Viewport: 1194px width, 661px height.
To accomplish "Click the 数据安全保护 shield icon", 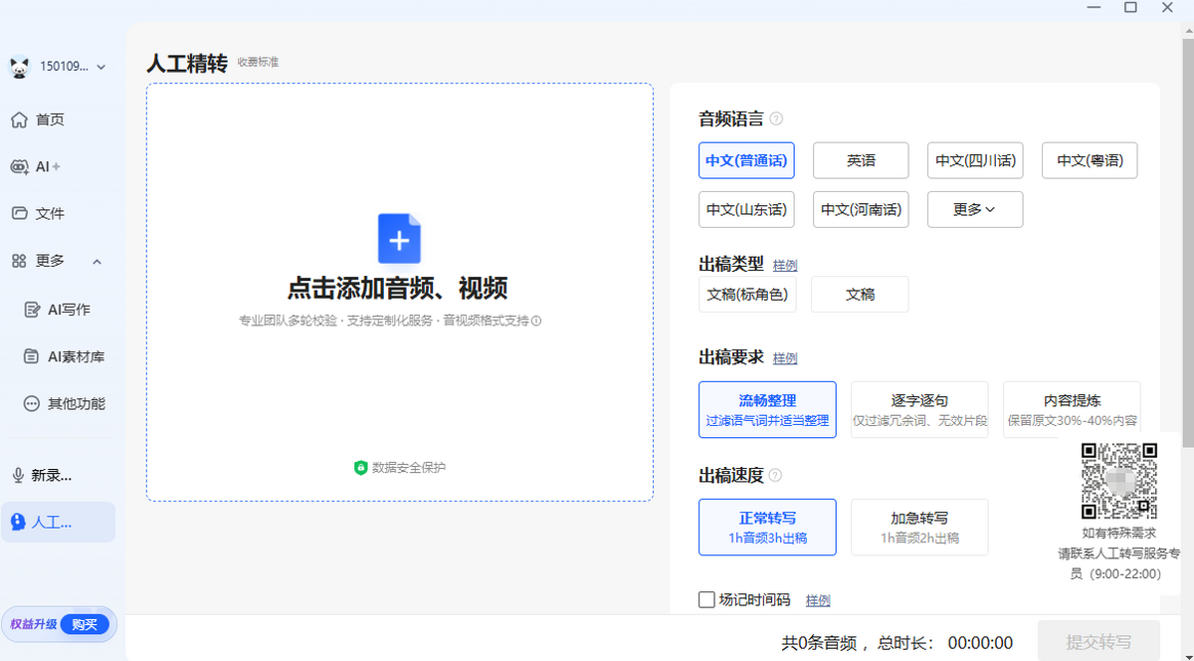I will [360, 467].
